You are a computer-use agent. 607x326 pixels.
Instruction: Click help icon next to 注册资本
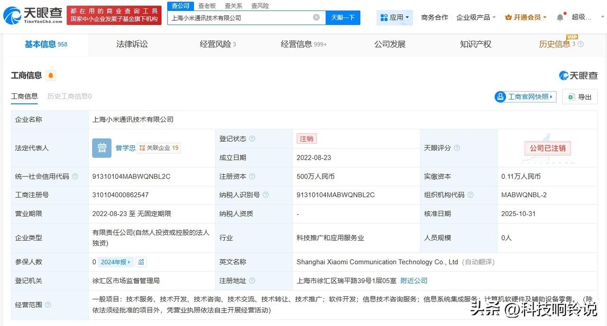coord(252,176)
